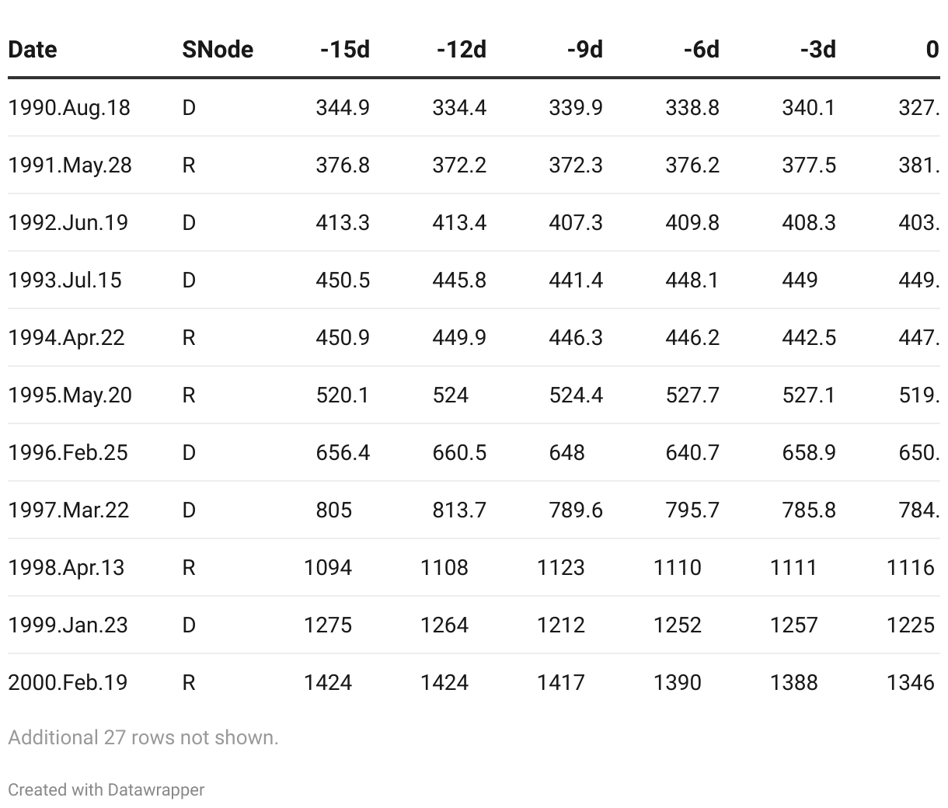This screenshot has height=808, width=948.
Task: Select value 1346 in the last row
Action: 910,682
